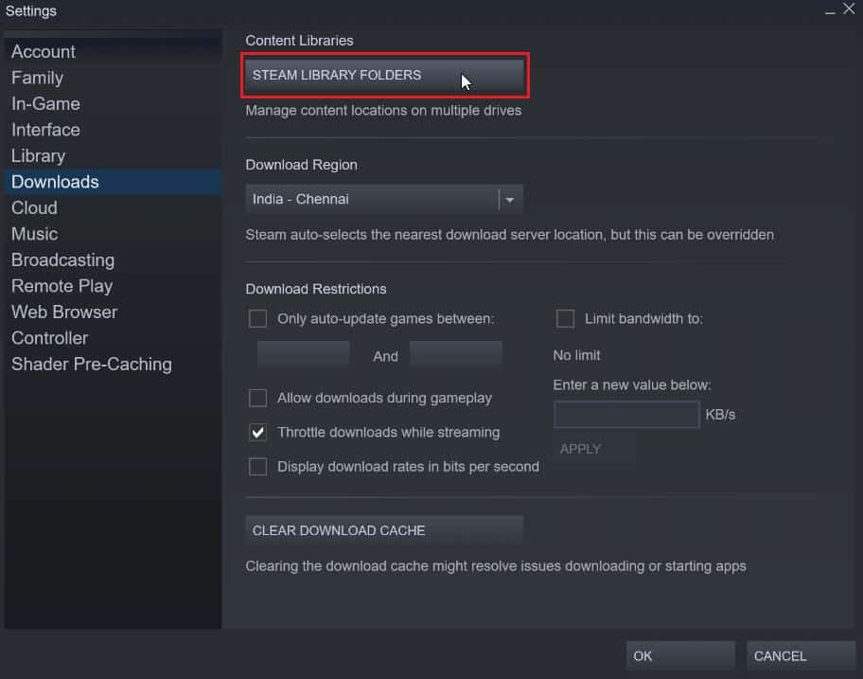Image resolution: width=863 pixels, height=679 pixels.
Task: Click the KB/s bandwidth input field
Action: click(x=625, y=414)
